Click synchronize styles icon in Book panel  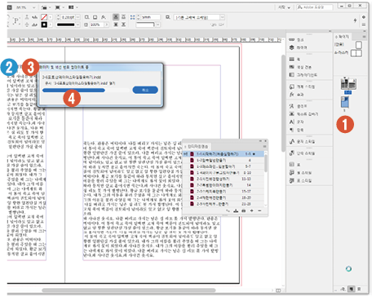[x=228, y=211]
